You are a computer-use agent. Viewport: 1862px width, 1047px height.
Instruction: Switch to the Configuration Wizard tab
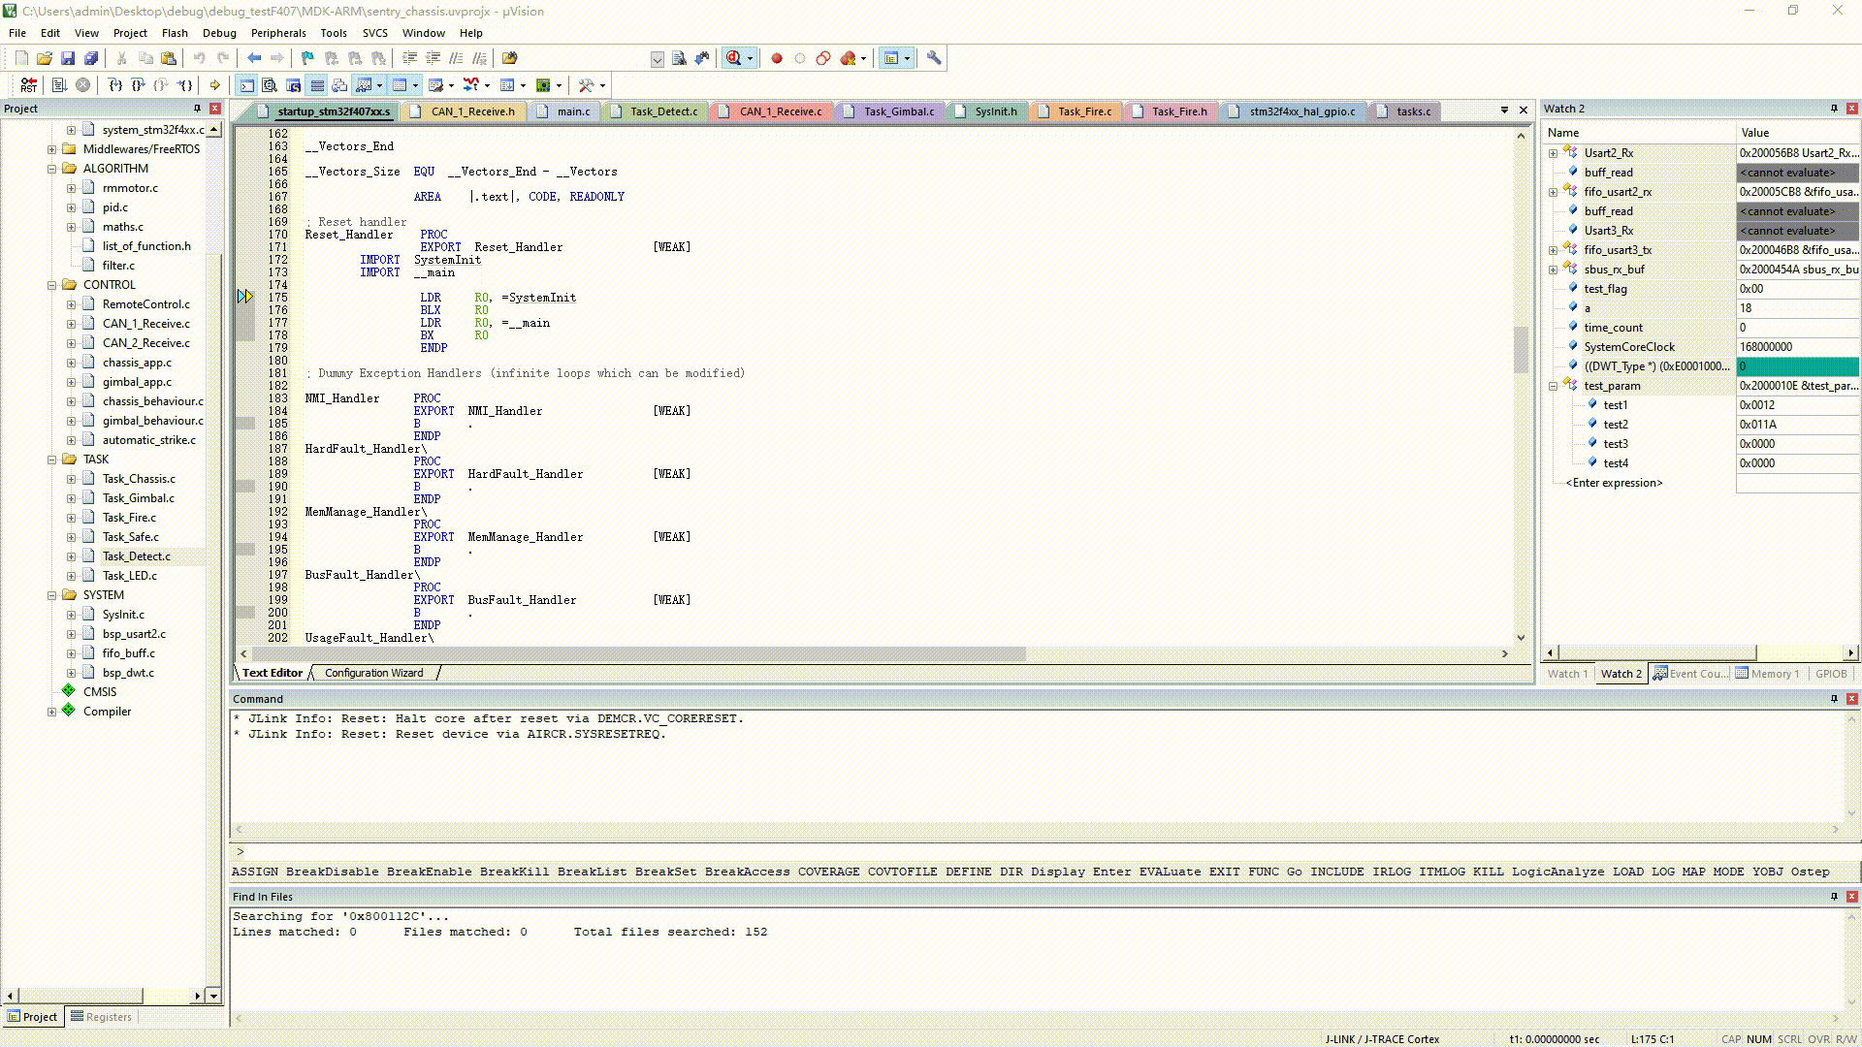pos(373,673)
